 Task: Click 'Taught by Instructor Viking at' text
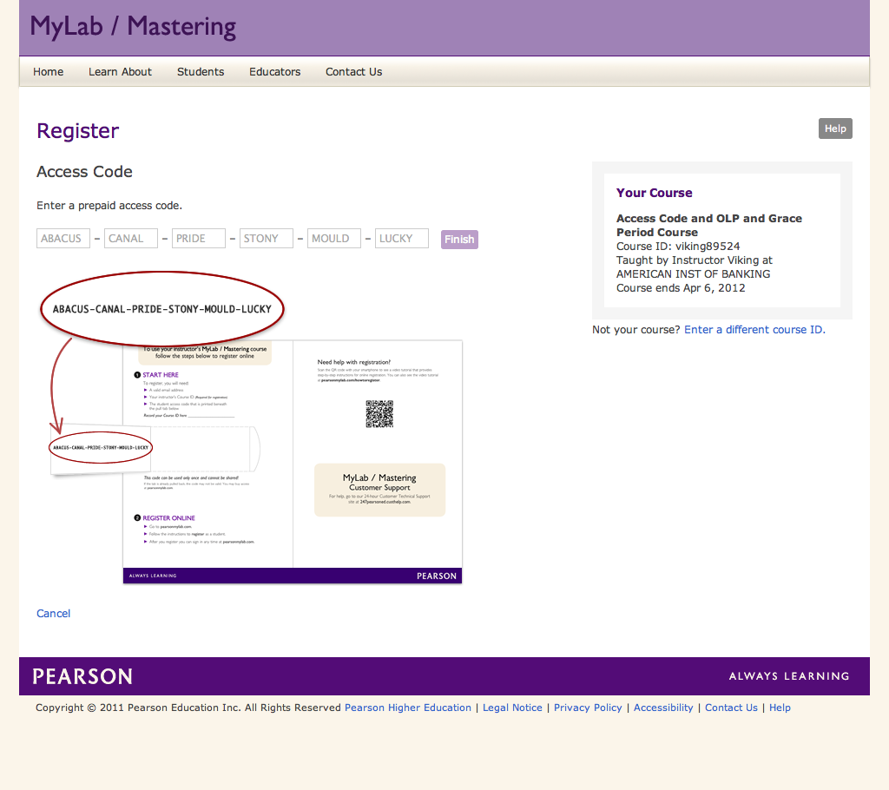point(695,260)
